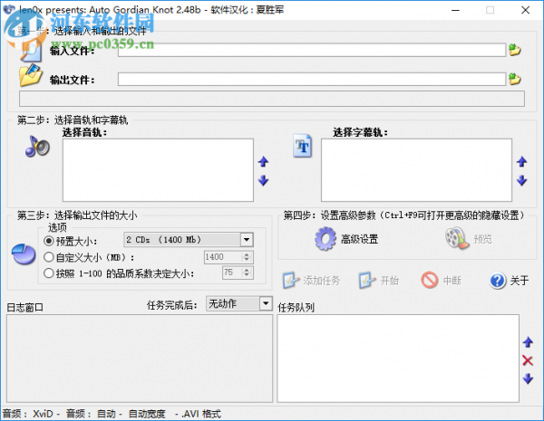Click the output folder icon
544x421 pixels.
31,75
